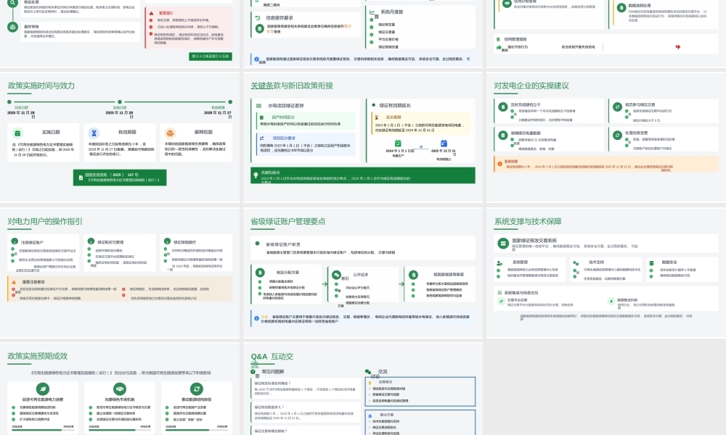This screenshot has width=726, height=435.
Task: Click the hourglass icon beside 有效期限
Action: coord(94,133)
